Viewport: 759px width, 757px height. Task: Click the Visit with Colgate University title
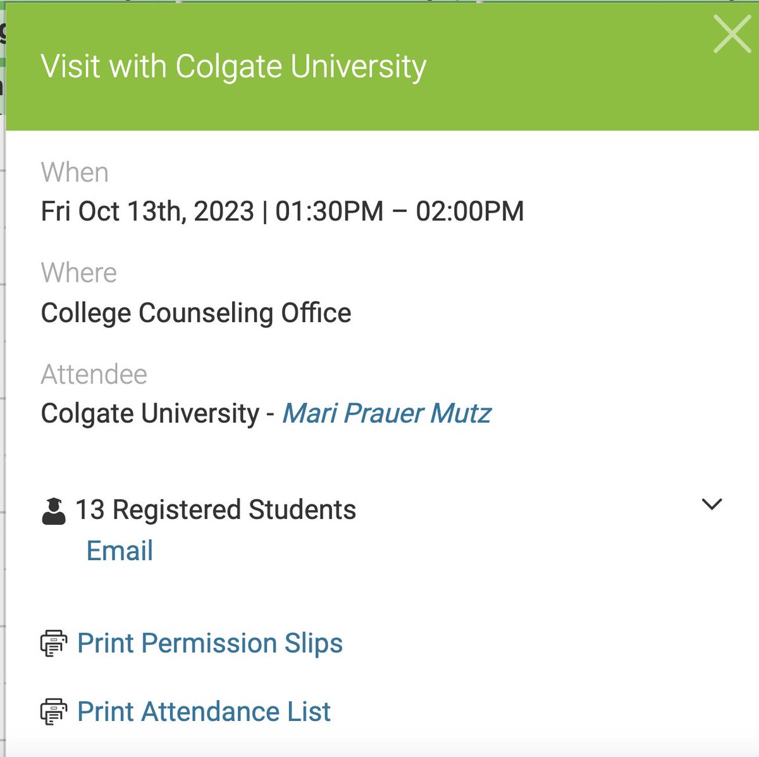click(x=233, y=66)
